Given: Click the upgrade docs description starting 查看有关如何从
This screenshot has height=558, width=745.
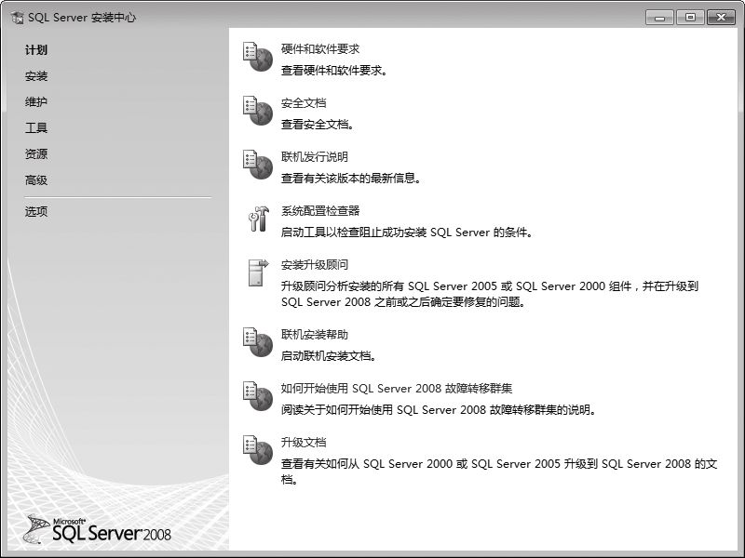Looking at the screenshot, I should click(499, 472).
